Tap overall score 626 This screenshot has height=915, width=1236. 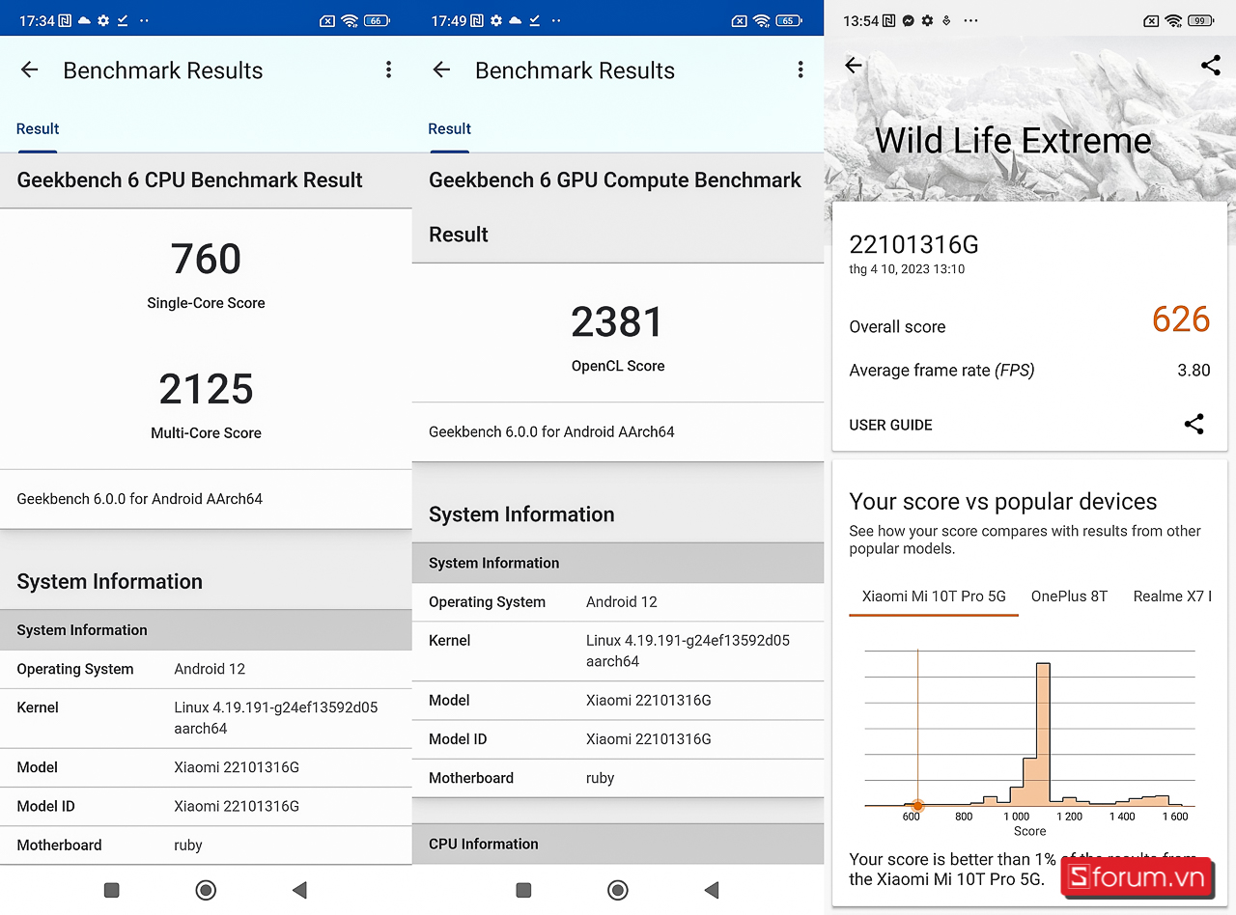pos(1181,319)
